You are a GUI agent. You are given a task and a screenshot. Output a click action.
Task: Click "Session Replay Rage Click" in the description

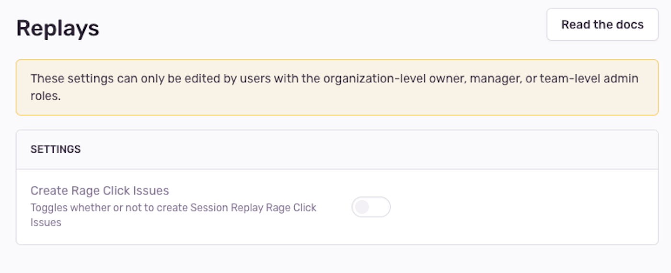[x=254, y=208]
